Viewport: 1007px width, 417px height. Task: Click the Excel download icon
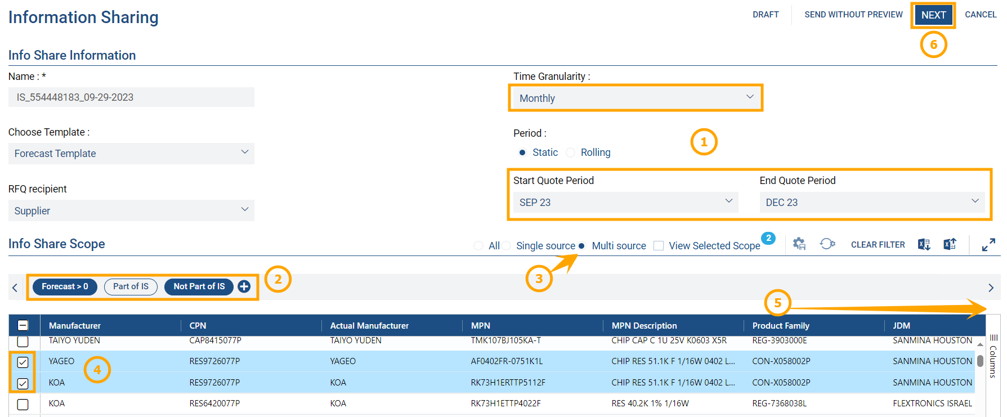tap(924, 244)
